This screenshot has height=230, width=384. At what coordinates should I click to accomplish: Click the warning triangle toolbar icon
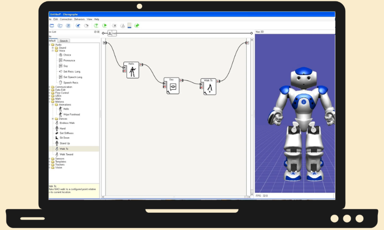123,26
